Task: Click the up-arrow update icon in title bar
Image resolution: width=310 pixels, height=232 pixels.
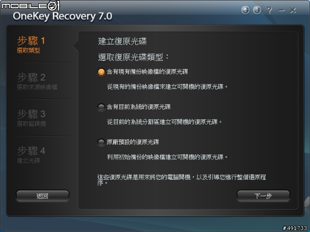Action: coord(246,10)
